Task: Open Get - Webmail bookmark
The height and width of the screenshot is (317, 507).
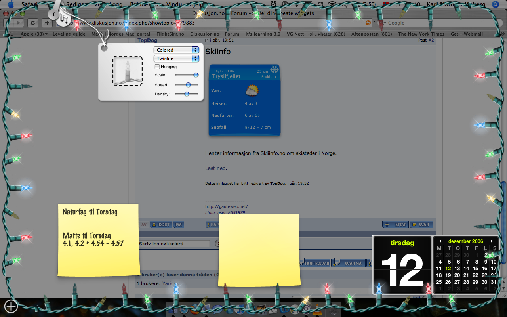Action: point(467,34)
